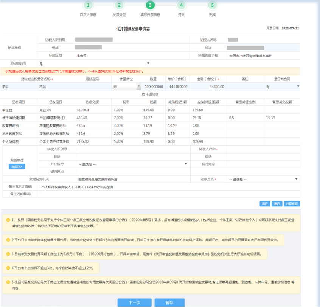
Task: Click the 数量 field showing 100.000000
Action: 153,87
